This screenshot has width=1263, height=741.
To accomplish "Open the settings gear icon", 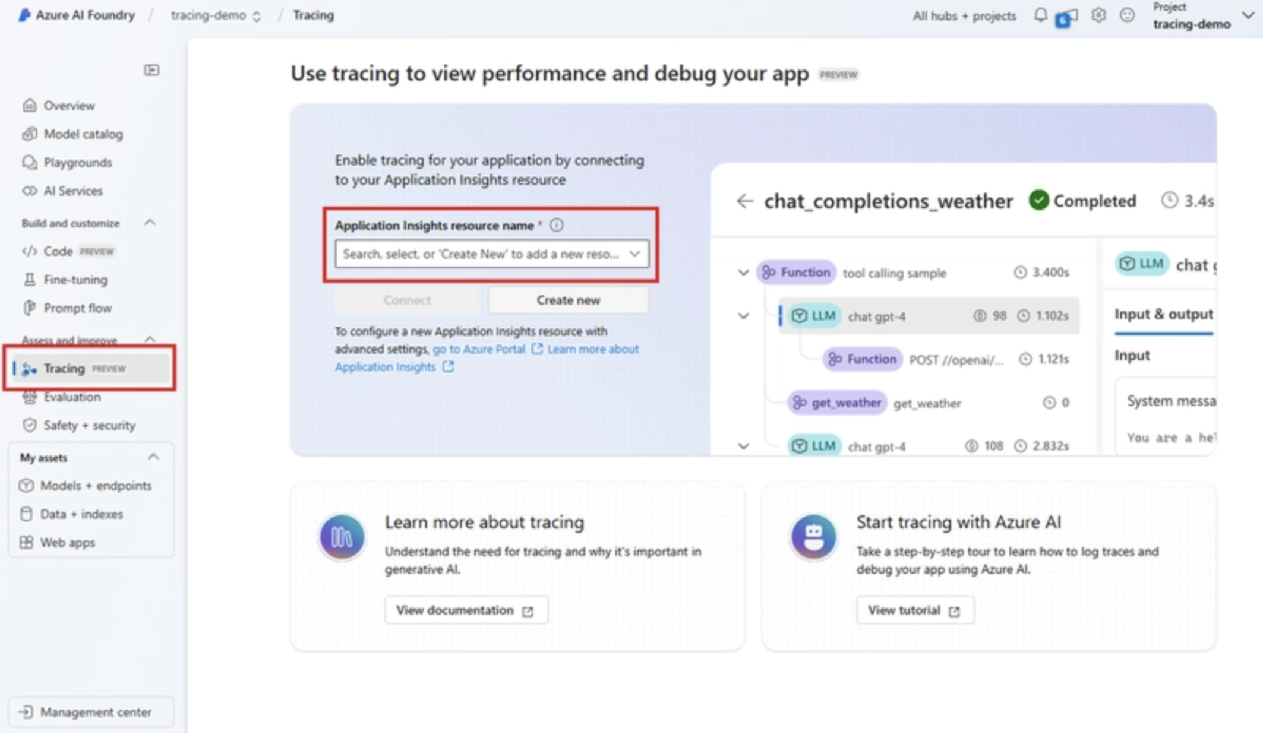I will [1098, 15].
